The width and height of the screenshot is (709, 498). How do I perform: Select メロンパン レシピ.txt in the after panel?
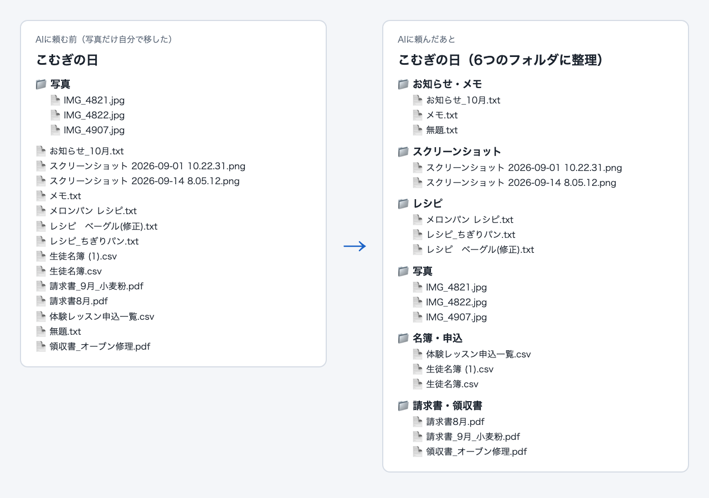(470, 220)
